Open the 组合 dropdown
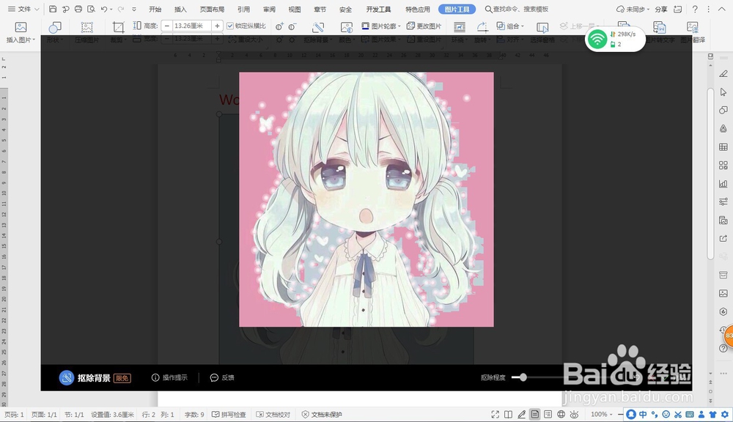Viewport: 733px width, 422px height. tap(510, 26)
